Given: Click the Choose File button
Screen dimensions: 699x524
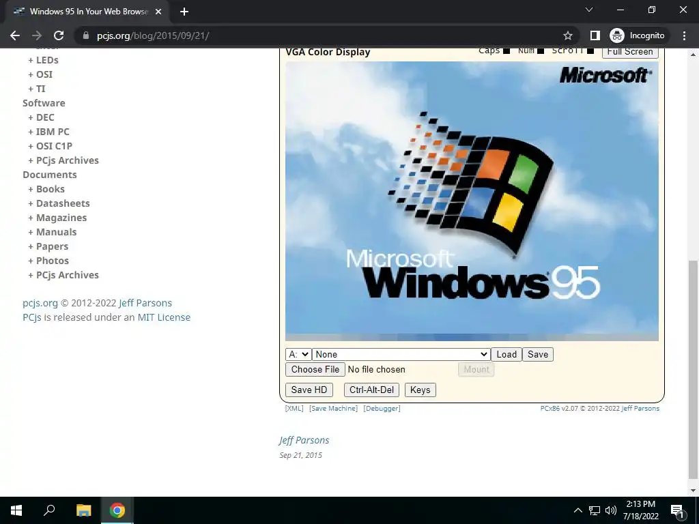Looking at the screenshot, I should click(315, 369).
